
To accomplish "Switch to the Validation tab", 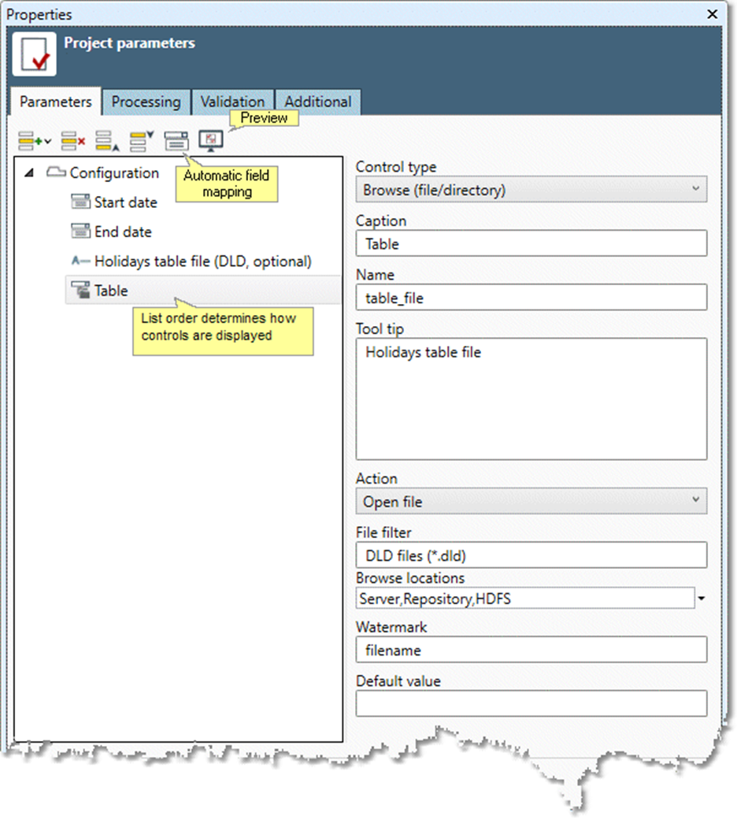I will (x=233, y=102).
